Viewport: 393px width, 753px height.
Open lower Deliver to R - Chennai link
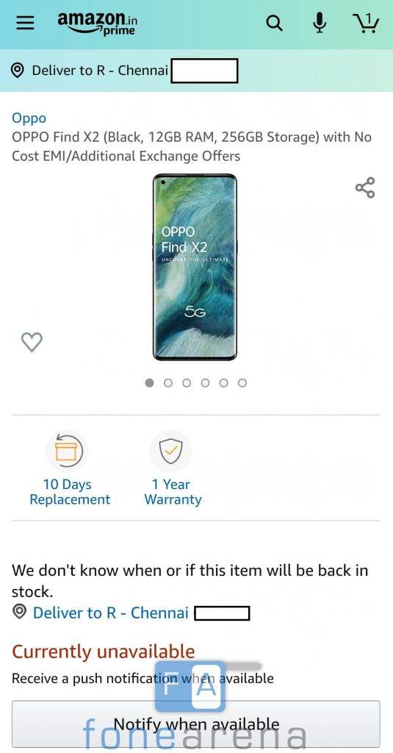[111, 613]
